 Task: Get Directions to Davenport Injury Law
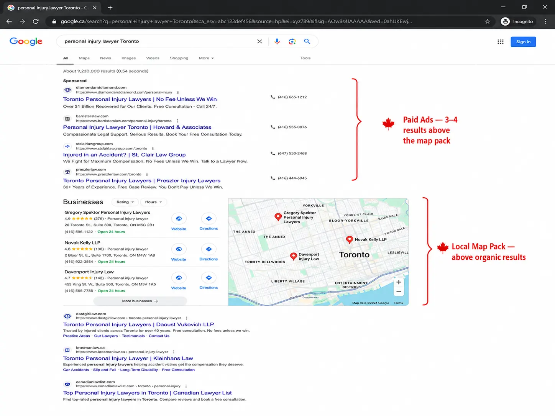coord(209,278)
